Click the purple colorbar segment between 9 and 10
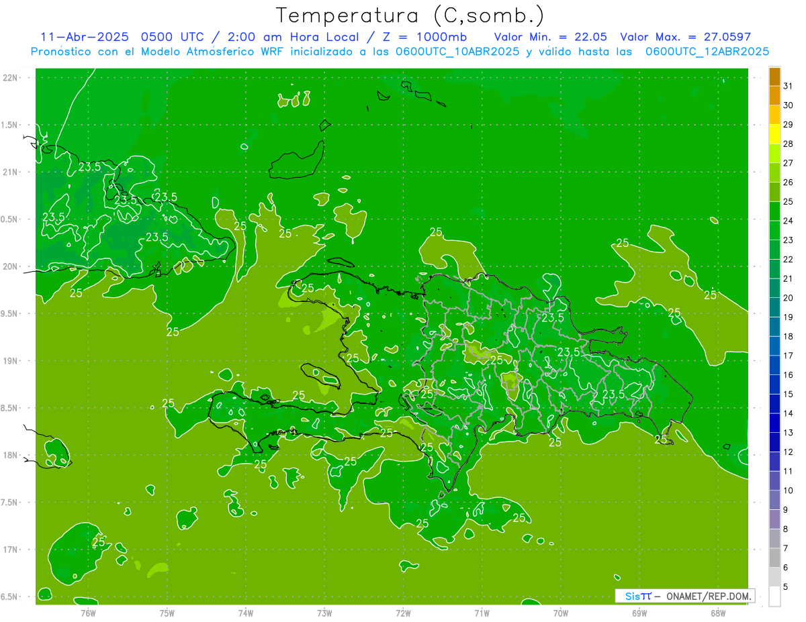This screenshot has height=622, width=806. coord(774,501)
